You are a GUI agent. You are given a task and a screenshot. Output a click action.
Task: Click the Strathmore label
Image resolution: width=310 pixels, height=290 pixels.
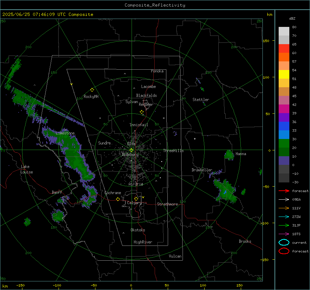167,204
